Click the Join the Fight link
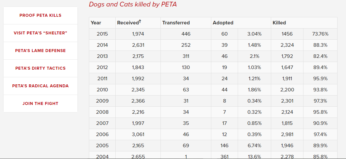Screen dimensions: 346x159 40,103
